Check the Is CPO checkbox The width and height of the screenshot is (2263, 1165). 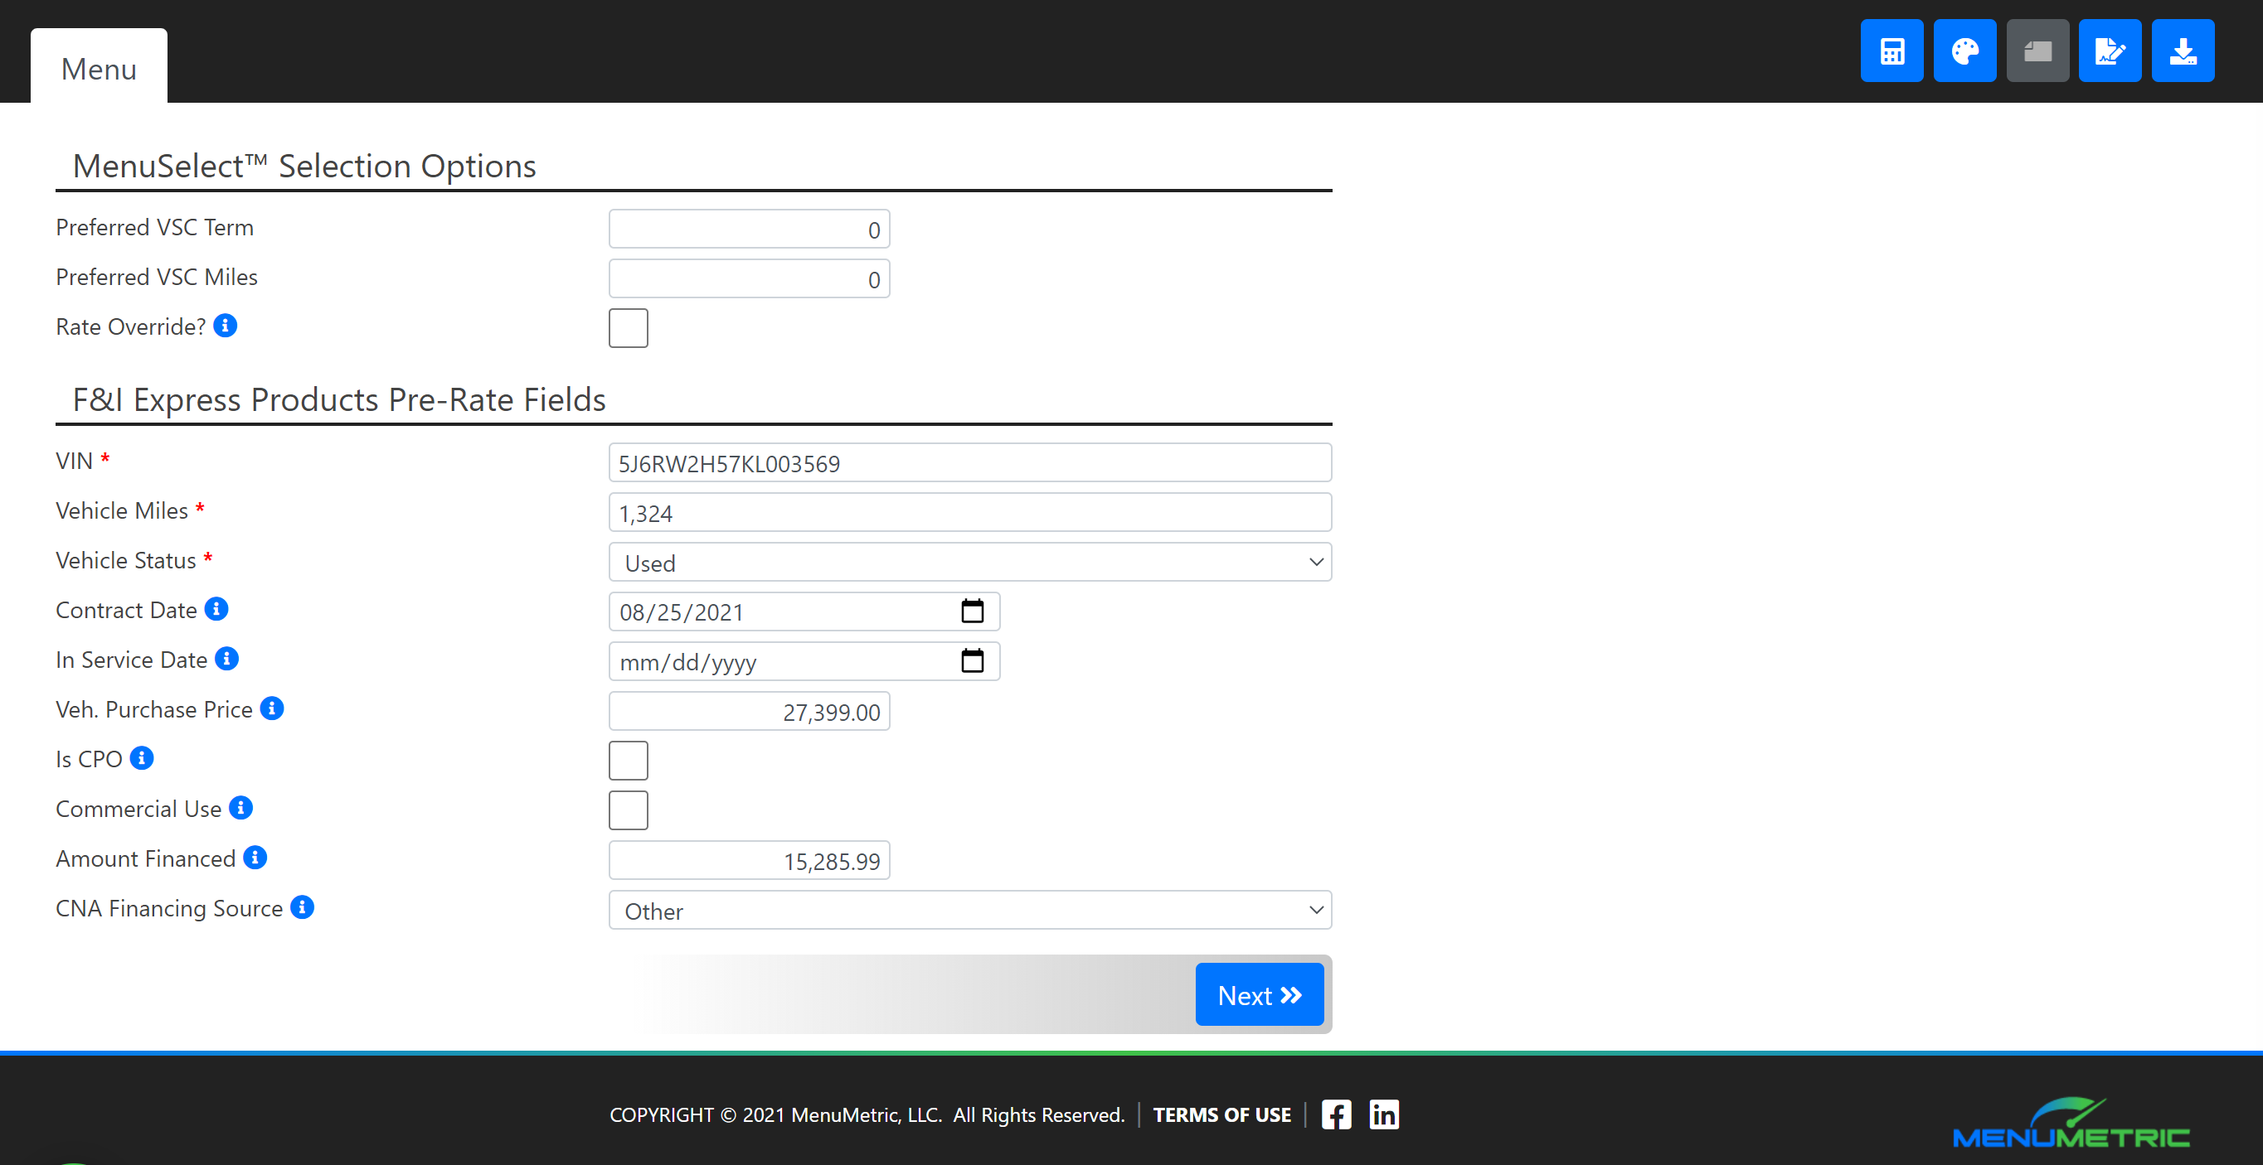click(x=628, y=761)
